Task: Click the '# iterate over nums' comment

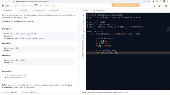Action: [106, 50]
